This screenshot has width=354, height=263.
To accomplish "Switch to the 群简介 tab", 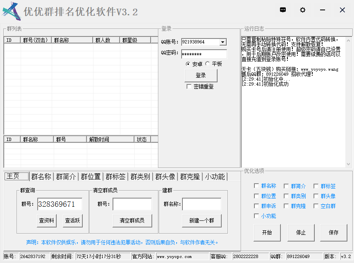I will 66,177.
